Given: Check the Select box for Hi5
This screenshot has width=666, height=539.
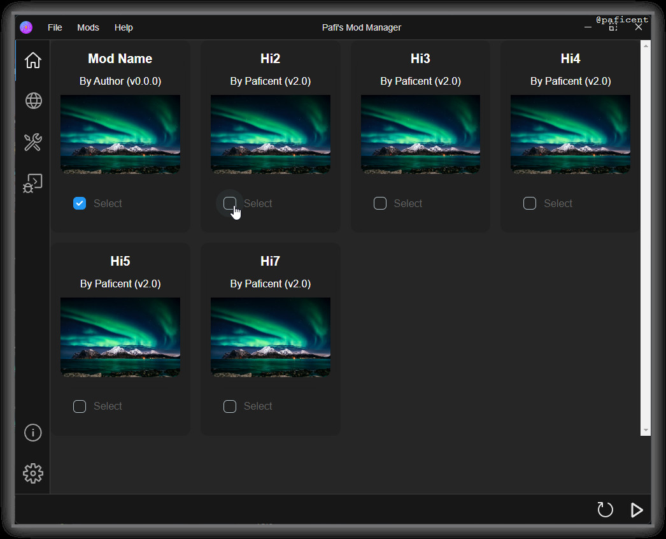Looking at the screenshot, I should [x=80, y=406].
